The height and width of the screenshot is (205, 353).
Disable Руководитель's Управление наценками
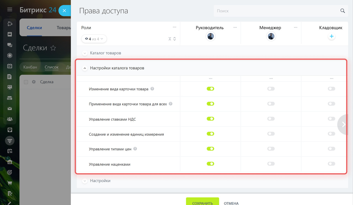[x=210, y=164]
